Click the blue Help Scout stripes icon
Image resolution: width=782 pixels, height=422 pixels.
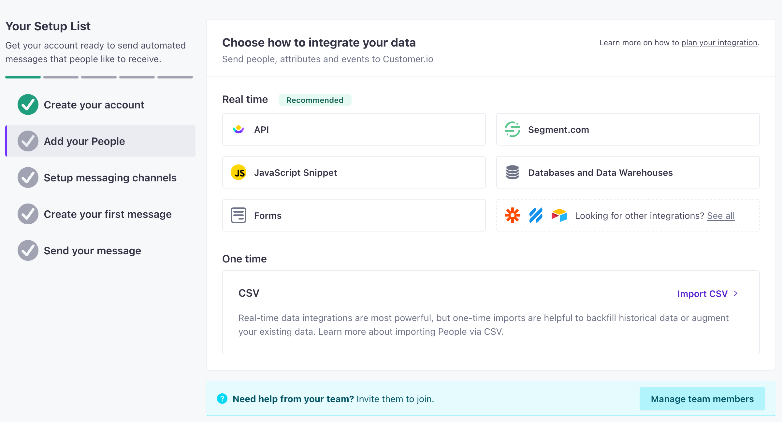tap(536, 215)
